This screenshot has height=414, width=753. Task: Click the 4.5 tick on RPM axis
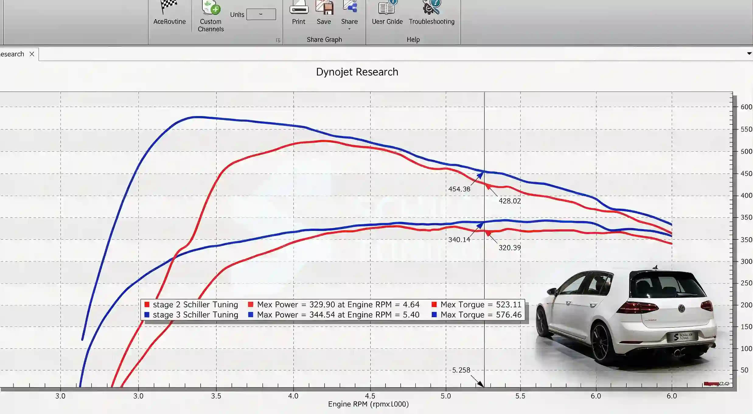[x=370, y=396]
